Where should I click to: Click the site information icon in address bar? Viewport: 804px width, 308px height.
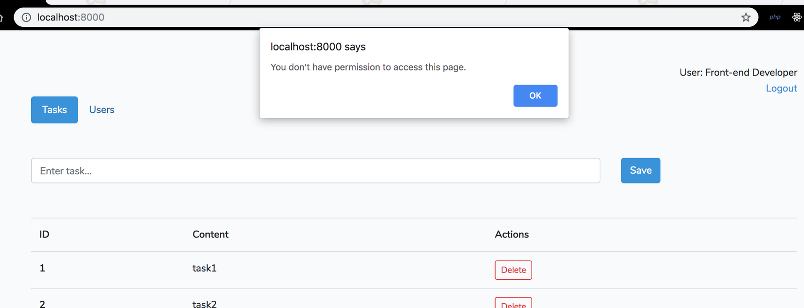[26, 18]
